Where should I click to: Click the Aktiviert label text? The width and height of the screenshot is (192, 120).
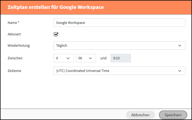click(x=14, y=34)
